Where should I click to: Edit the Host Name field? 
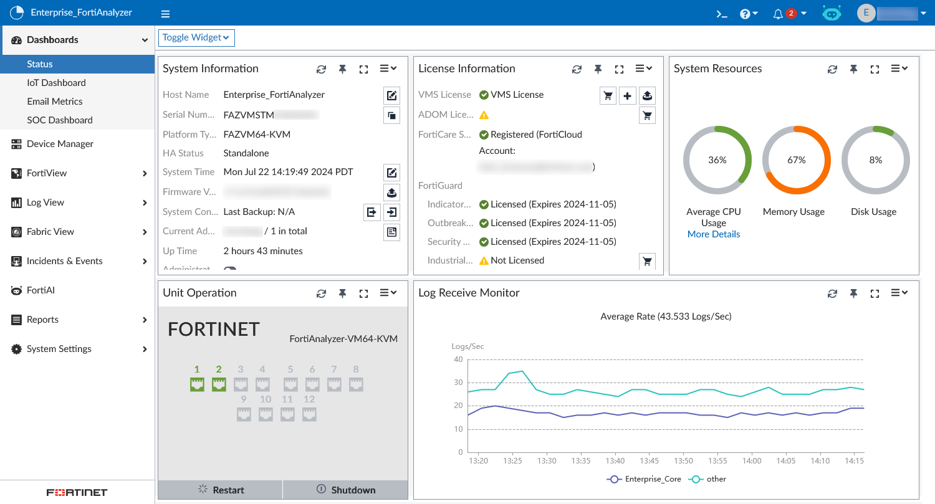391,95
